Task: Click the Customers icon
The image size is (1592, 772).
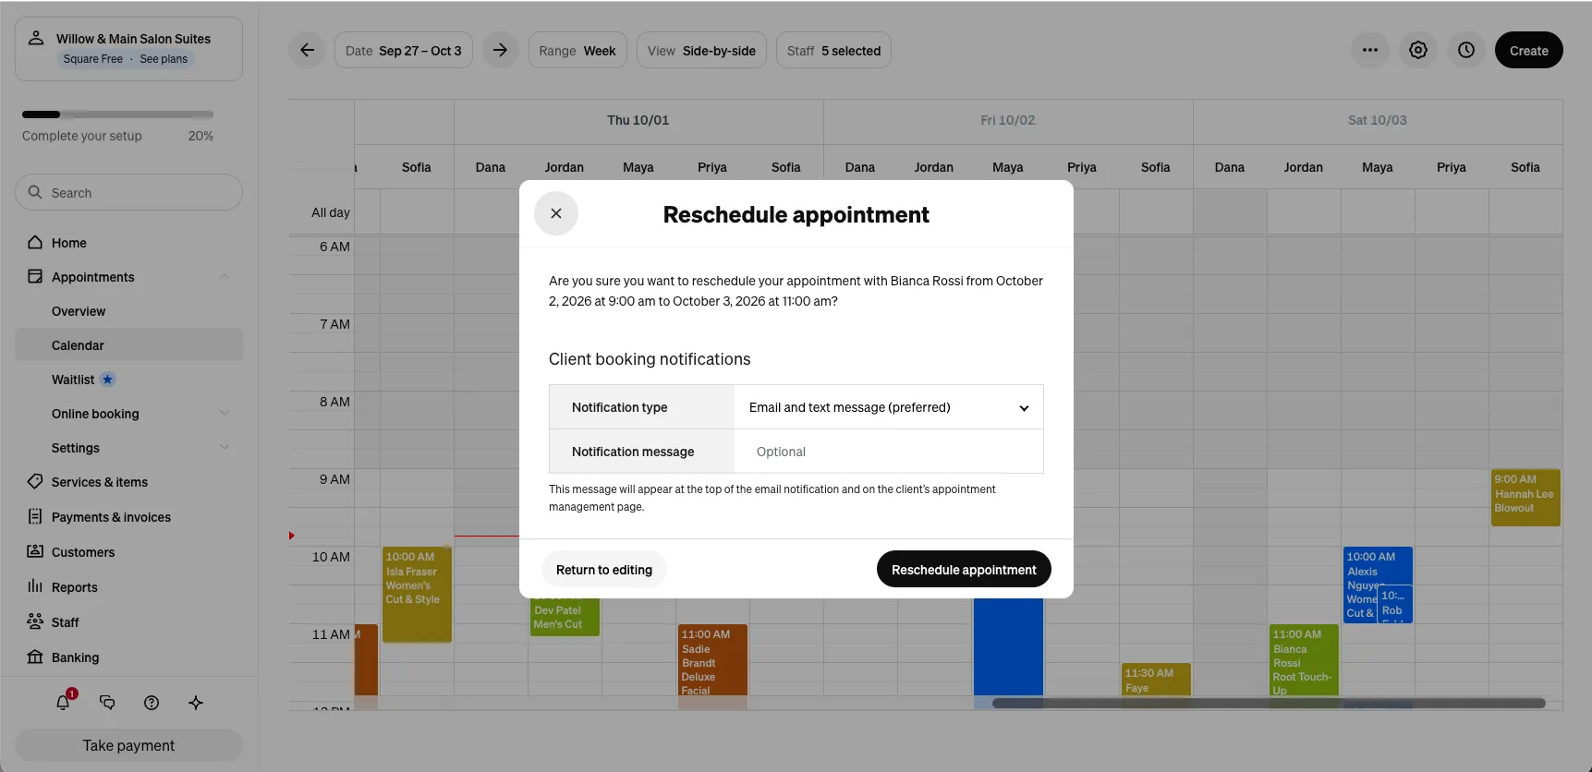Action: click(x=35, y=551)
